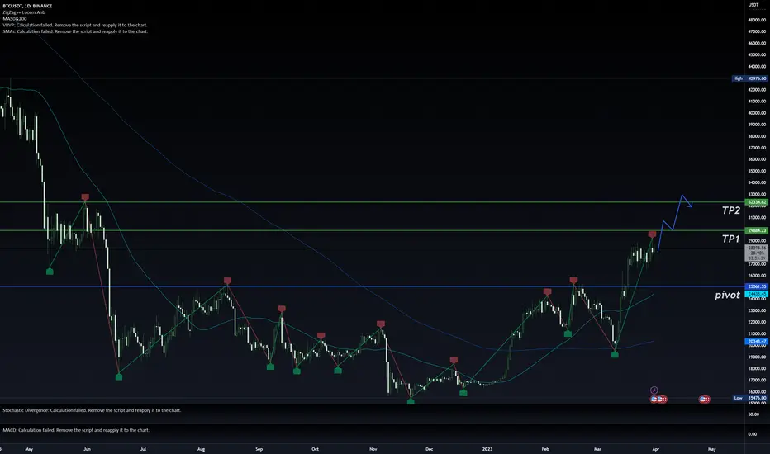Select the blue projected price path drawing
Viewport: 770px width, 454px height.
(x=675, y=224)
